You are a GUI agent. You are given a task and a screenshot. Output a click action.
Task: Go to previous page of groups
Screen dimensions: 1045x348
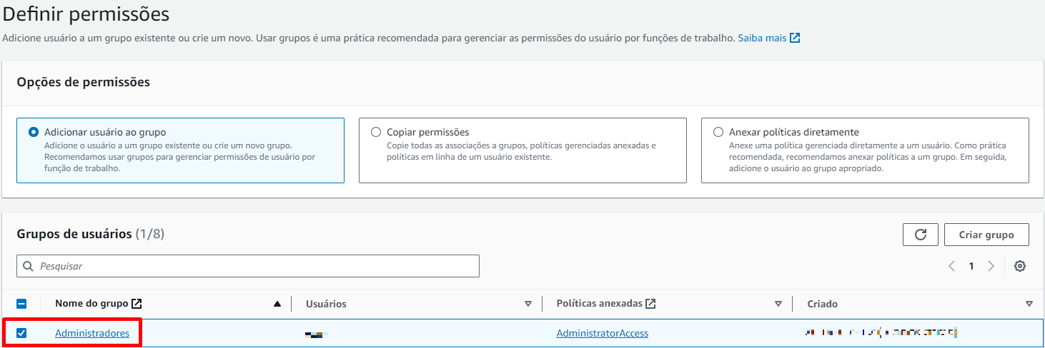coord(951,266)
